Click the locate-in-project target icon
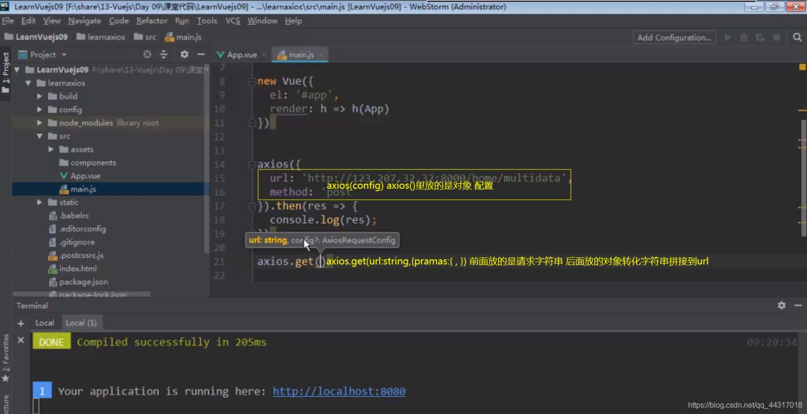This screenshot has height=414, width=807. 147,54
